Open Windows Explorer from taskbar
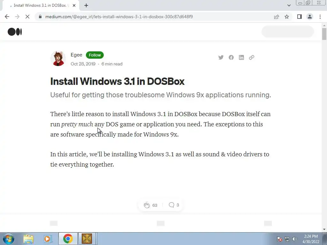 tap(28, 239)
